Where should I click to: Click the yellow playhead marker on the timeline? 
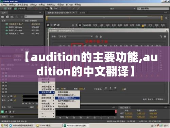click(x=143, y=26)
